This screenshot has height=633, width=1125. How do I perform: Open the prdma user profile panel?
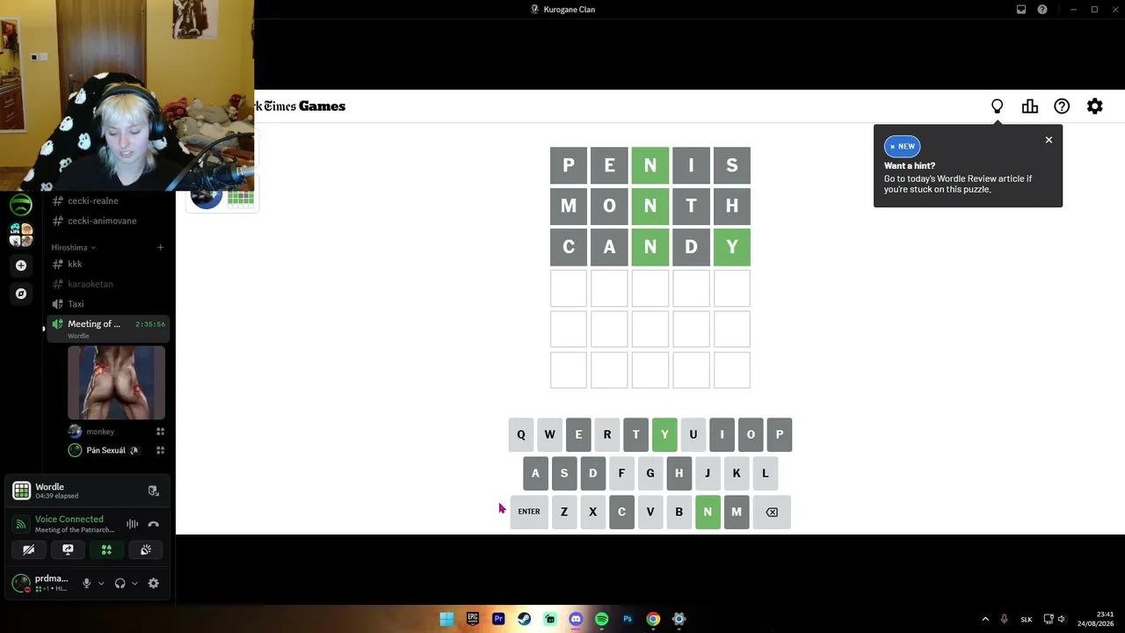40,583
